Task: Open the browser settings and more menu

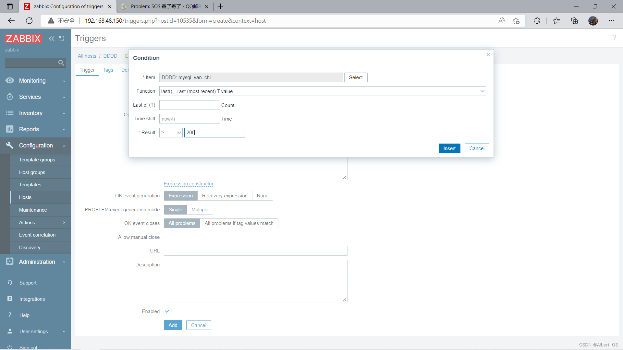Action: coord(611,21)
